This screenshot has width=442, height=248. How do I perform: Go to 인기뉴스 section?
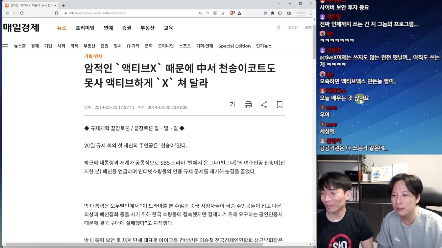click(x=264, y=46)
